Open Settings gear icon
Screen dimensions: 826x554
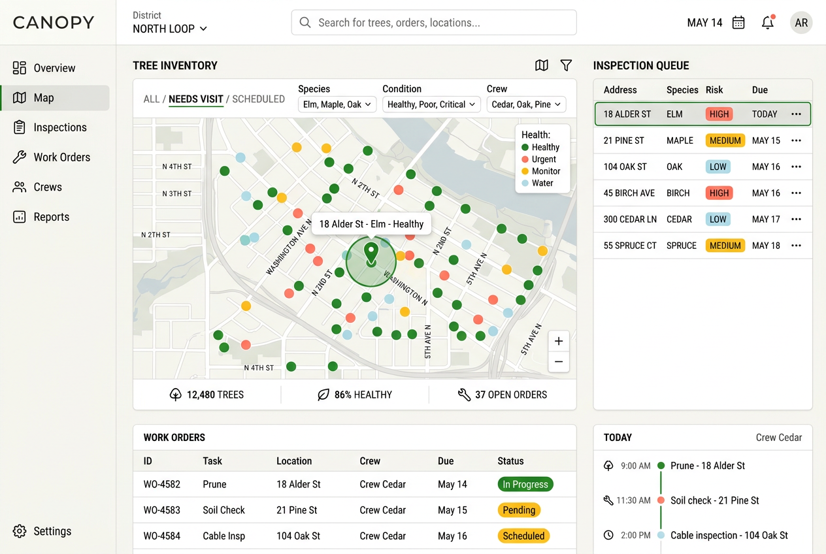point(20,531)
